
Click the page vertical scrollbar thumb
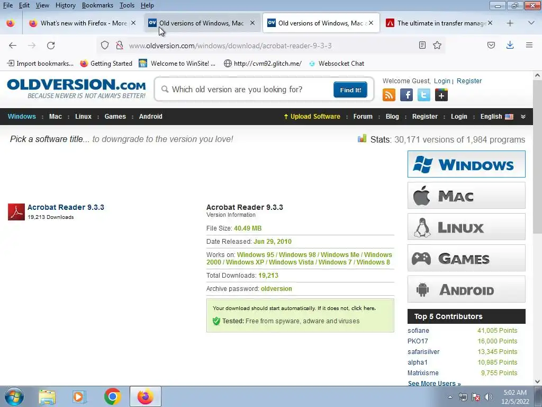tap(537, 156)
